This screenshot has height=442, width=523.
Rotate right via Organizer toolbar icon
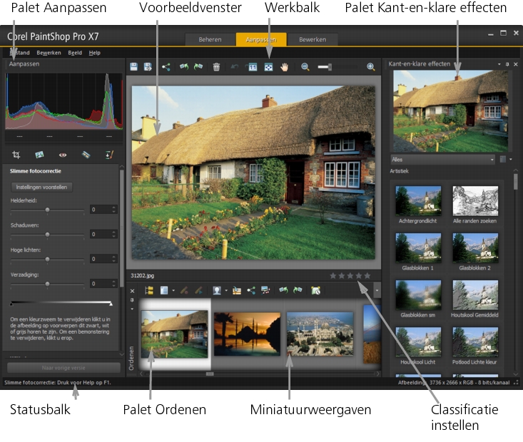pyautogui.click(x=298, y=290)
